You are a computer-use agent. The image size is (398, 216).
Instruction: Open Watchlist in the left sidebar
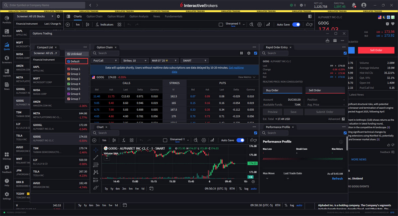click(x=7, y=33)
